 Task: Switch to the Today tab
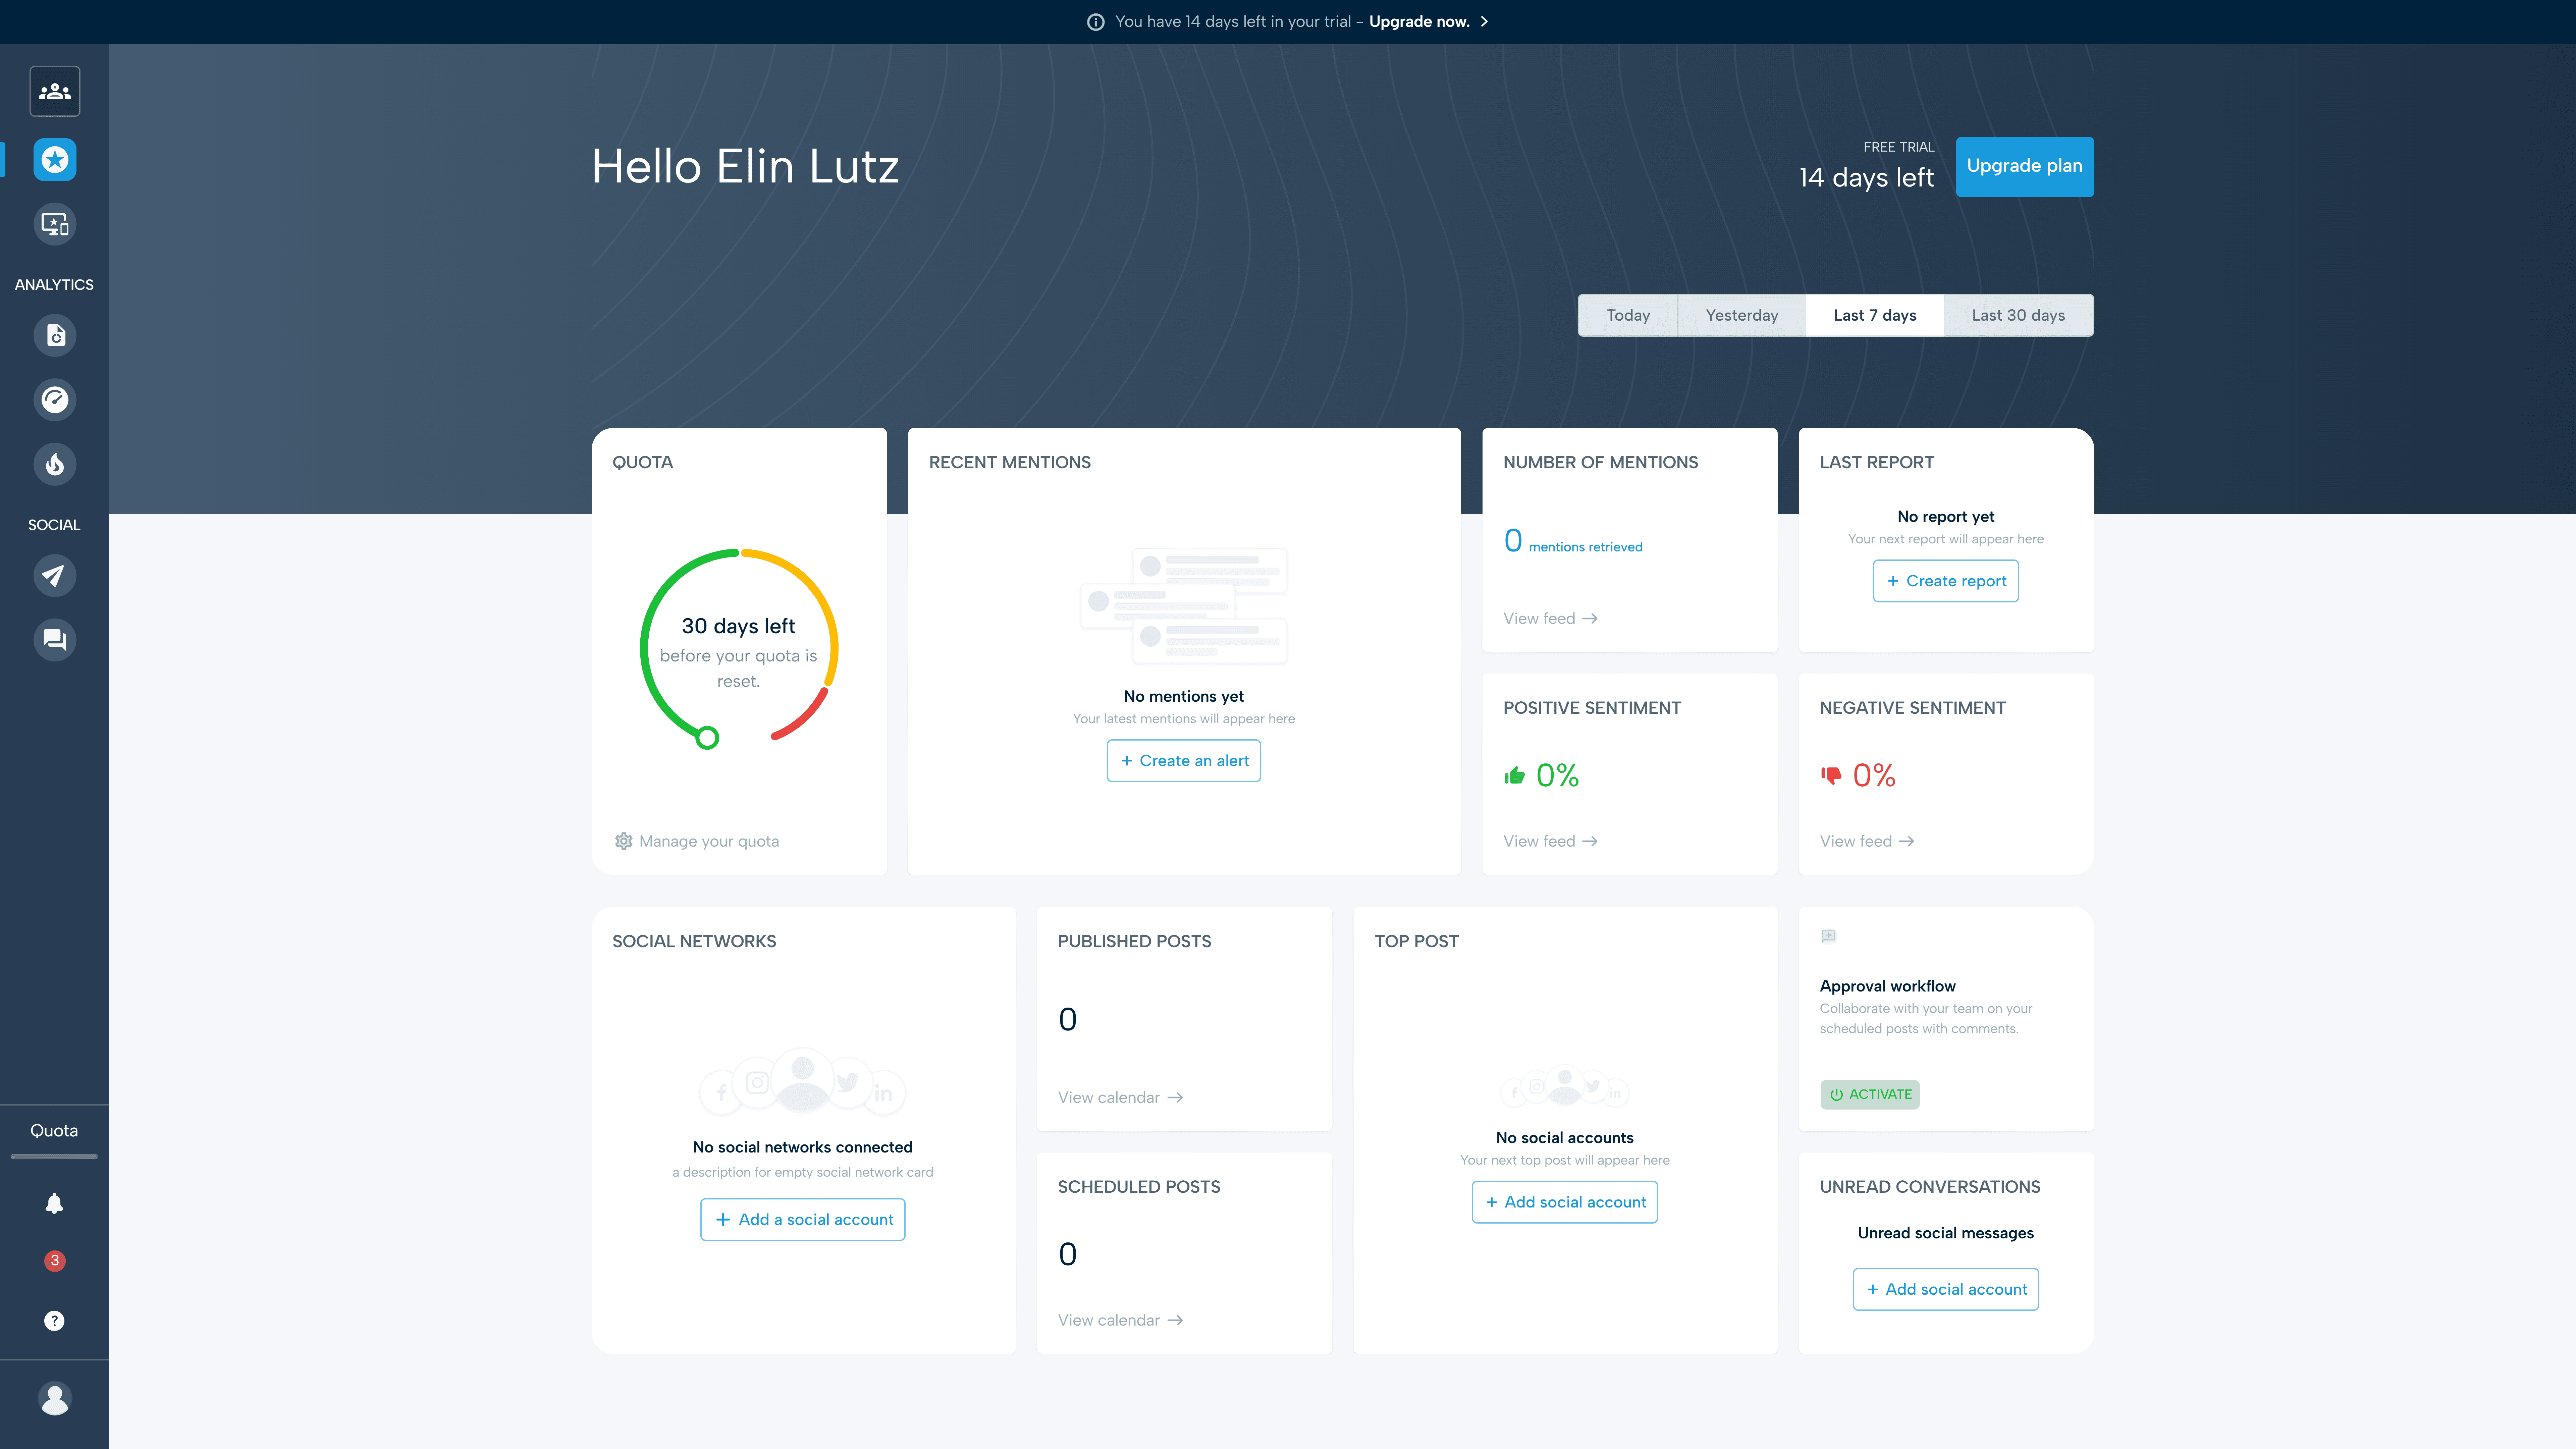1628,315
